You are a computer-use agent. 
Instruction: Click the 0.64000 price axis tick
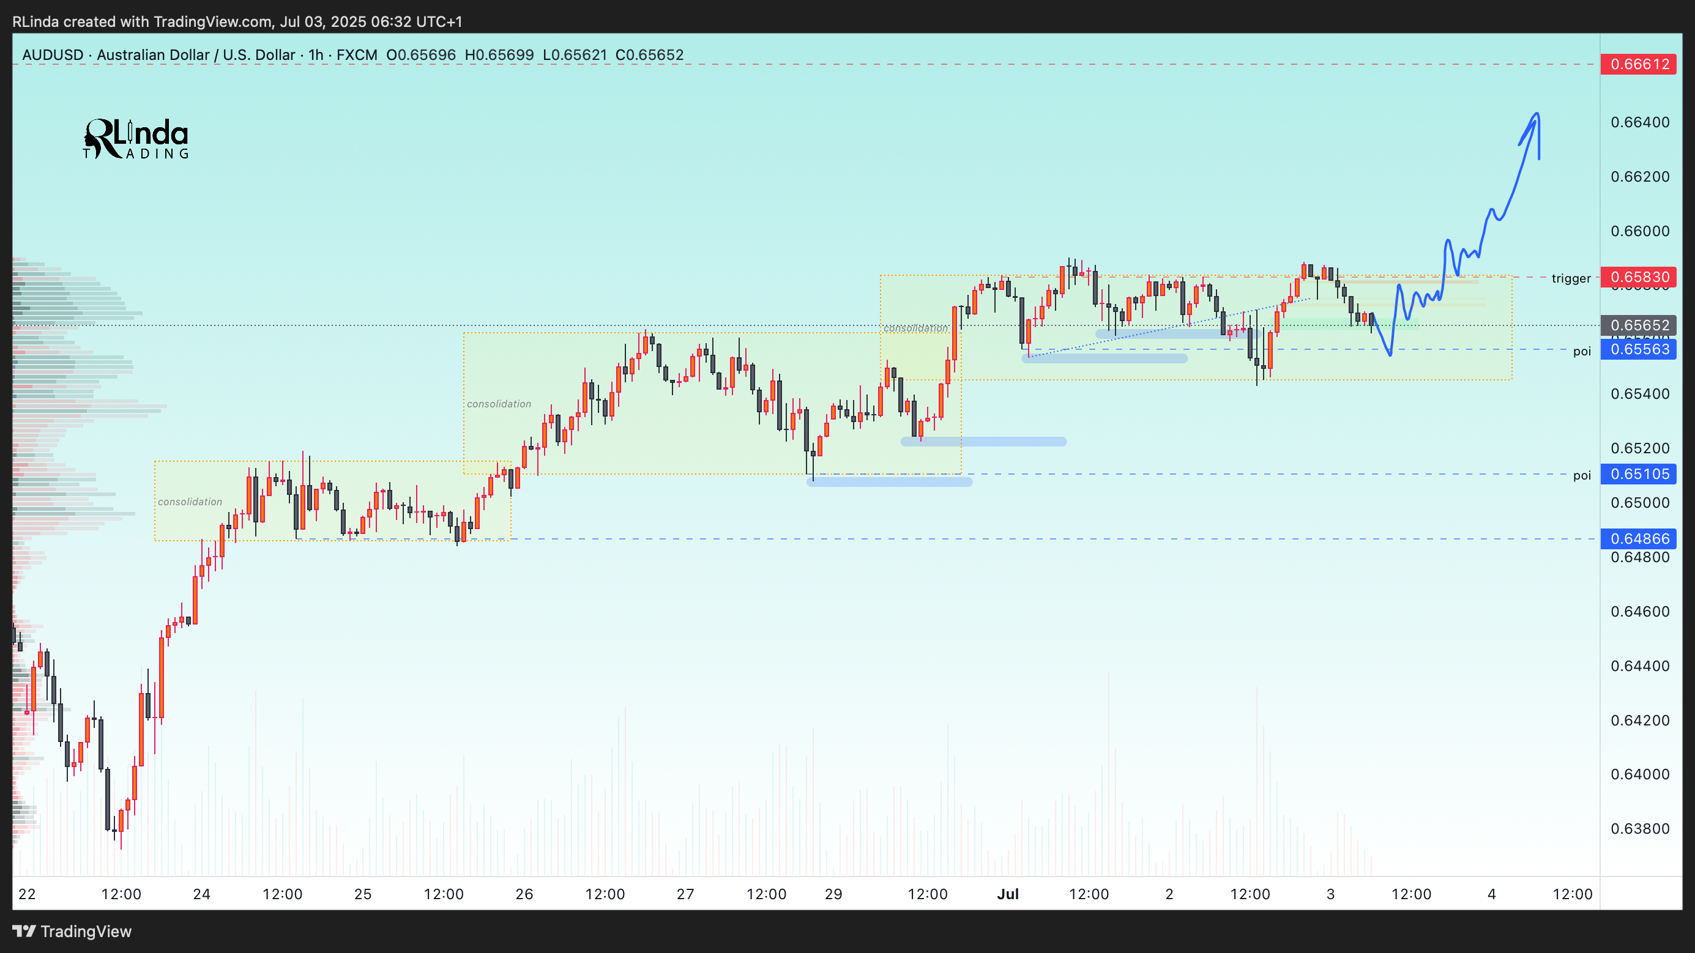[1640, 774]
